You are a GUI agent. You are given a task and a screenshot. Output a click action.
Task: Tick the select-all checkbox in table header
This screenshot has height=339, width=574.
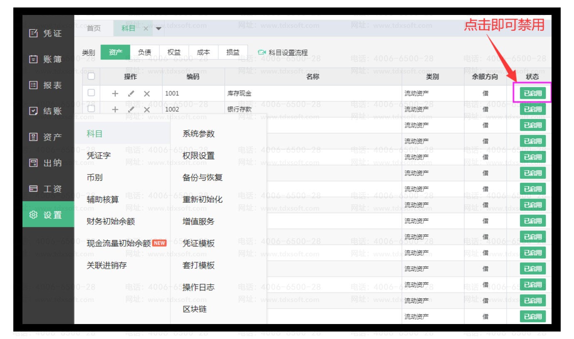(91, 76)
